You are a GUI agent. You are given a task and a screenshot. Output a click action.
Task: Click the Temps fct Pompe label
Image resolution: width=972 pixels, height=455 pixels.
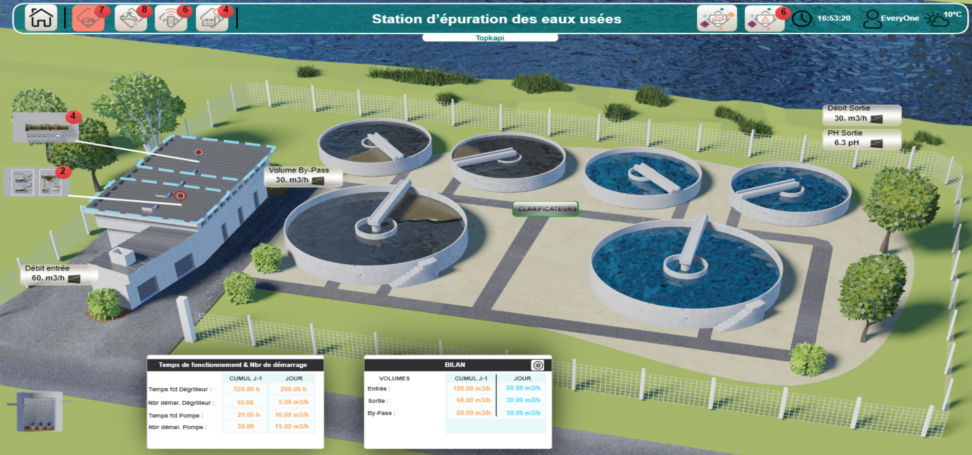coord(176,416)
